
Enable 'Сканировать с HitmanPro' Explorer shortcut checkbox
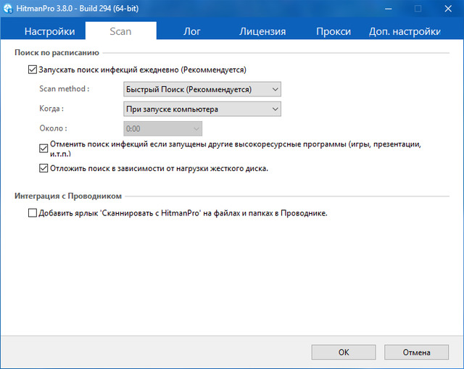coord(32,213)
